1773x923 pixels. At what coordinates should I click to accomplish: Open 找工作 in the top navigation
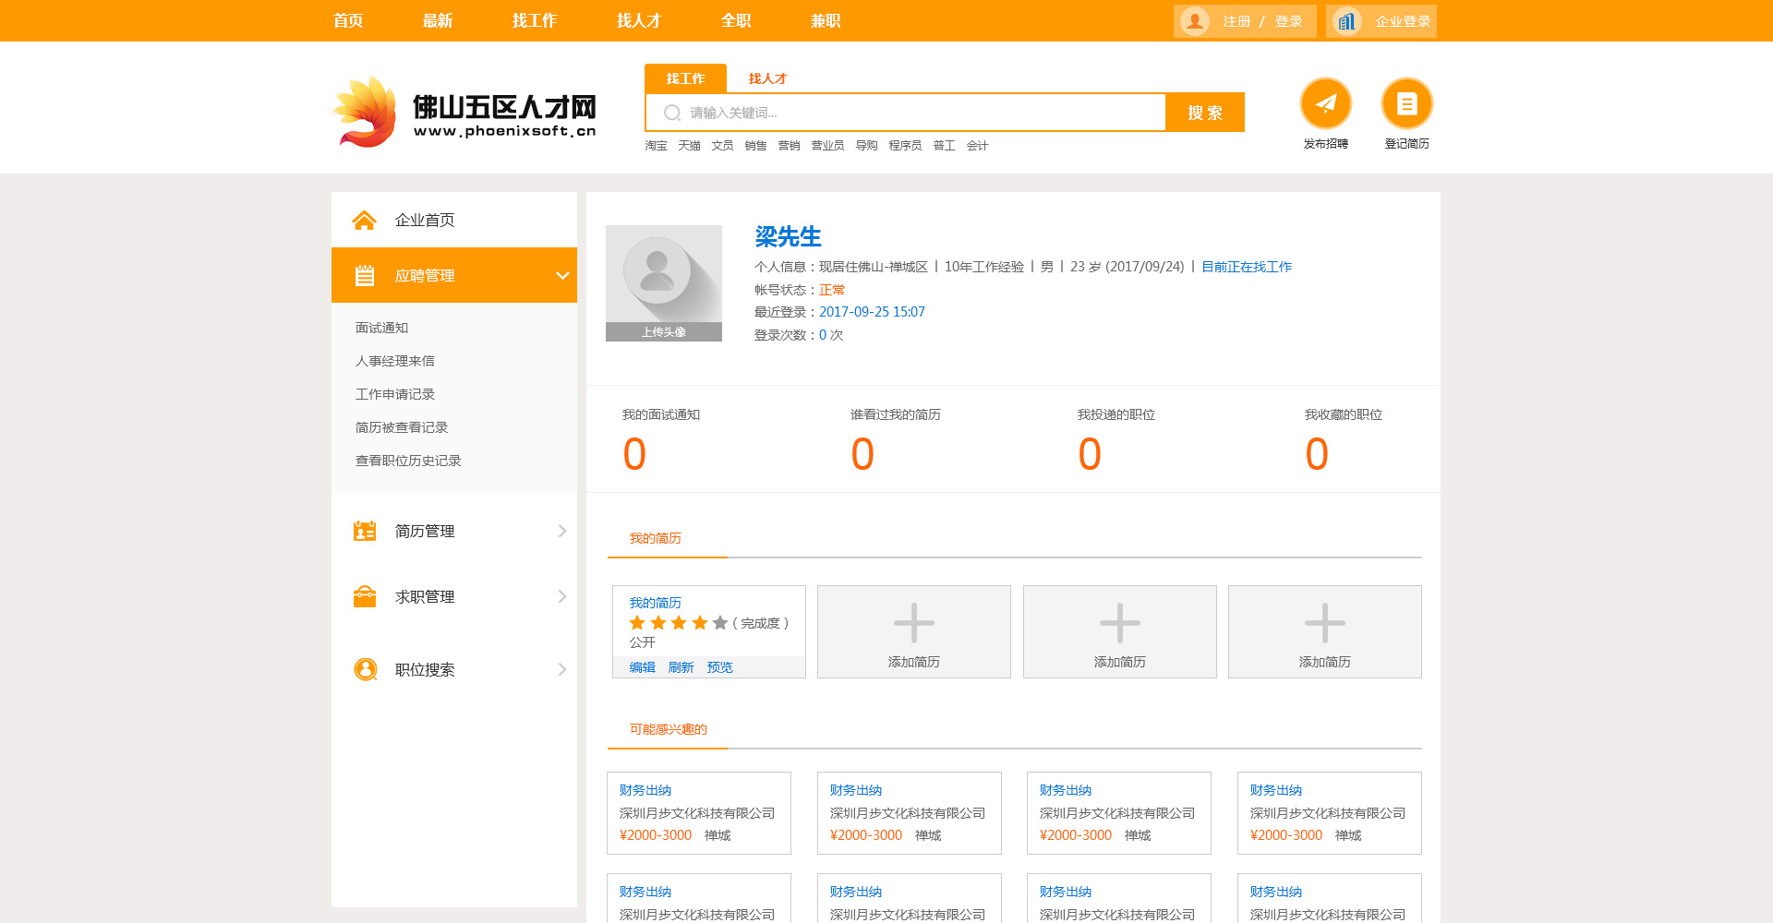click(x=534, y=20)
